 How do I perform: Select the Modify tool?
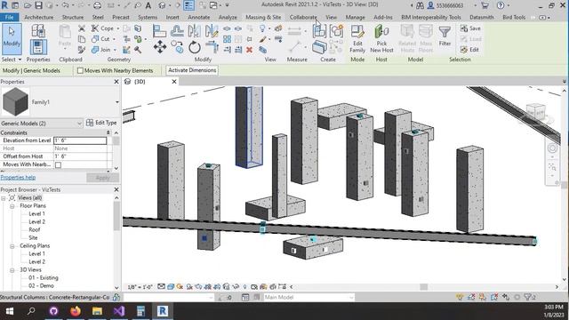(x=12, y=39)
